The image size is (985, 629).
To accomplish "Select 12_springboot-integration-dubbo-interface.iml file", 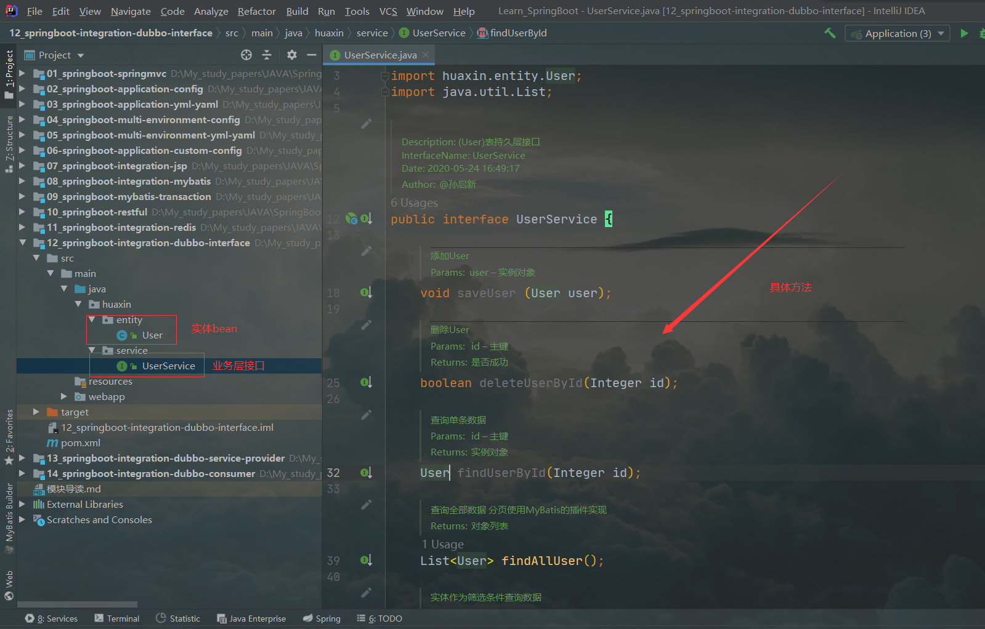I will 167,427.
